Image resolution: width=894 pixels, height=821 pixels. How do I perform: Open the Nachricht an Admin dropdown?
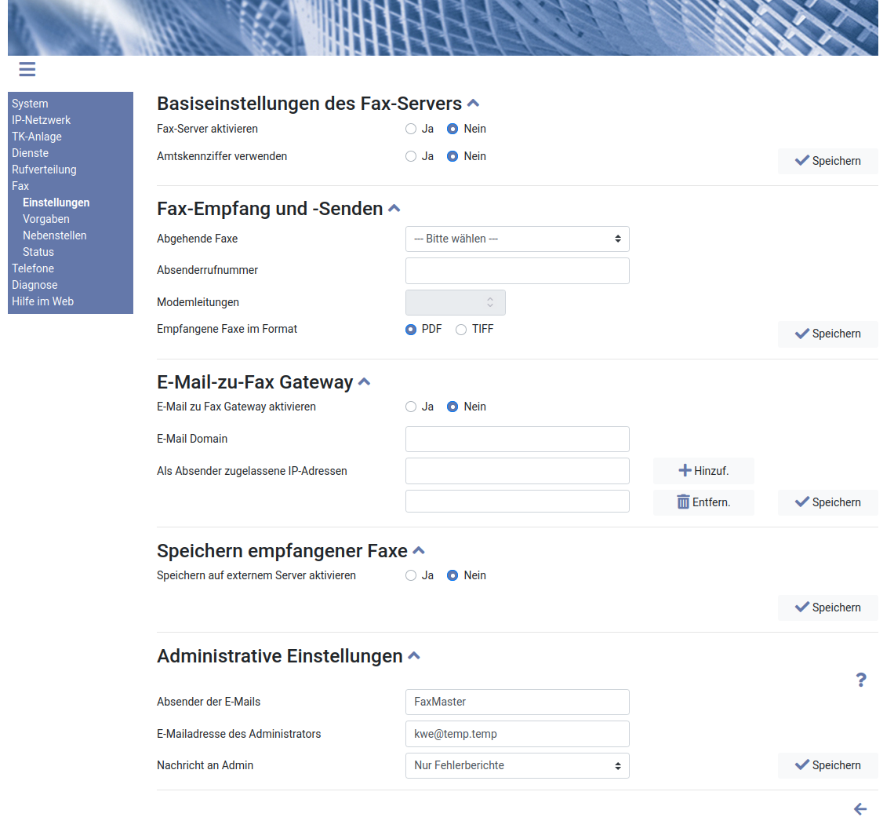pos(517,765)
